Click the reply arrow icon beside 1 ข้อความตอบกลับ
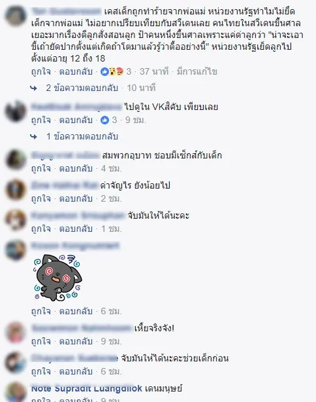The image size is (316, 402). tap(33, 137)
